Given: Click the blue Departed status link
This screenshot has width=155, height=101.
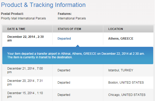Looking at the screenshot, I should pyautogui.click(x=64, y=38).
